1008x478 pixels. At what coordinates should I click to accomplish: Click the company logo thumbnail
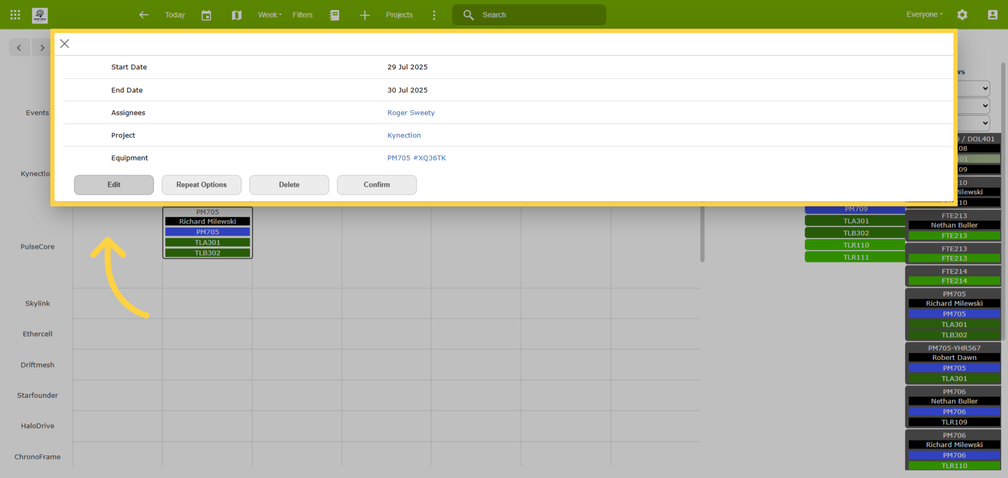[x=40, y=15]
